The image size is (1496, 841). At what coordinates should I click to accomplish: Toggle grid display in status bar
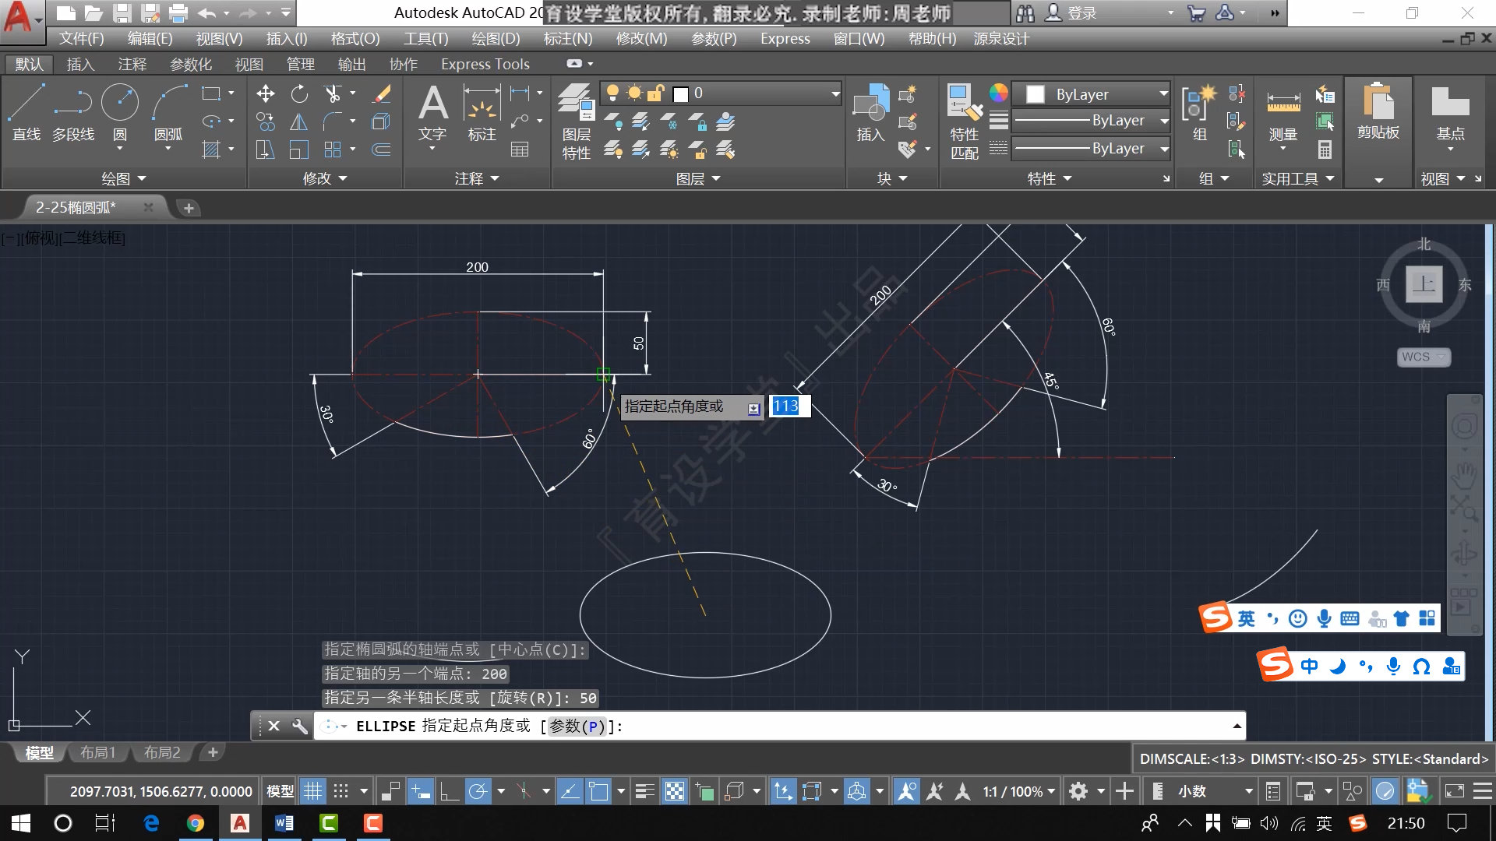pos(312,792)
